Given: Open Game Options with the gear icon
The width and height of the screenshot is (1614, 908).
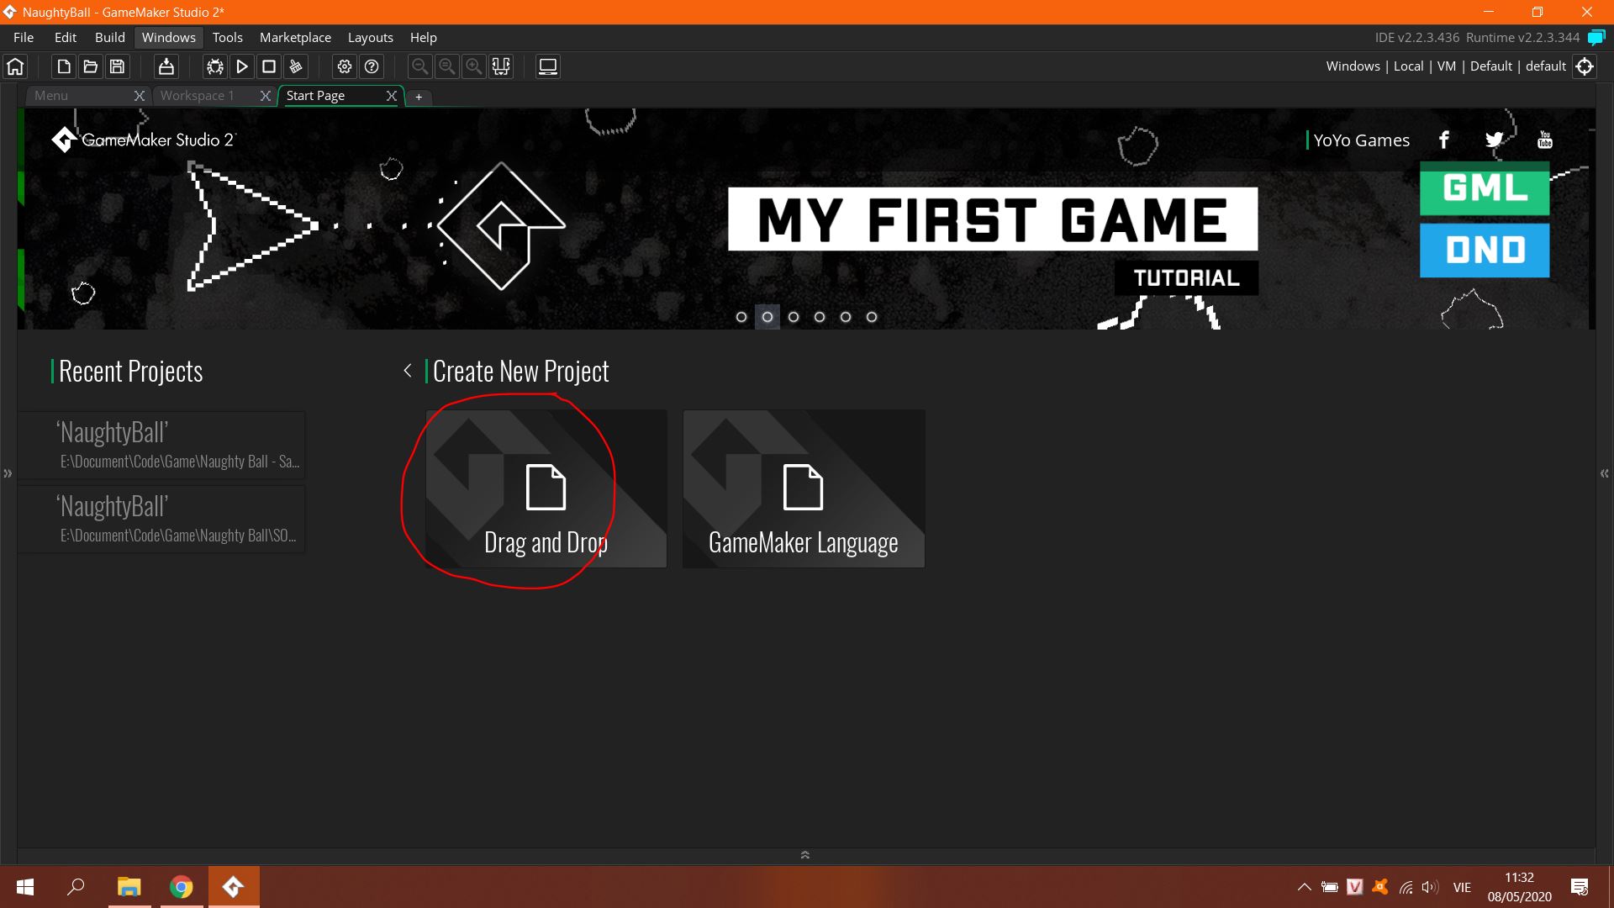Looking at the screenshot, I should point(344,66).
